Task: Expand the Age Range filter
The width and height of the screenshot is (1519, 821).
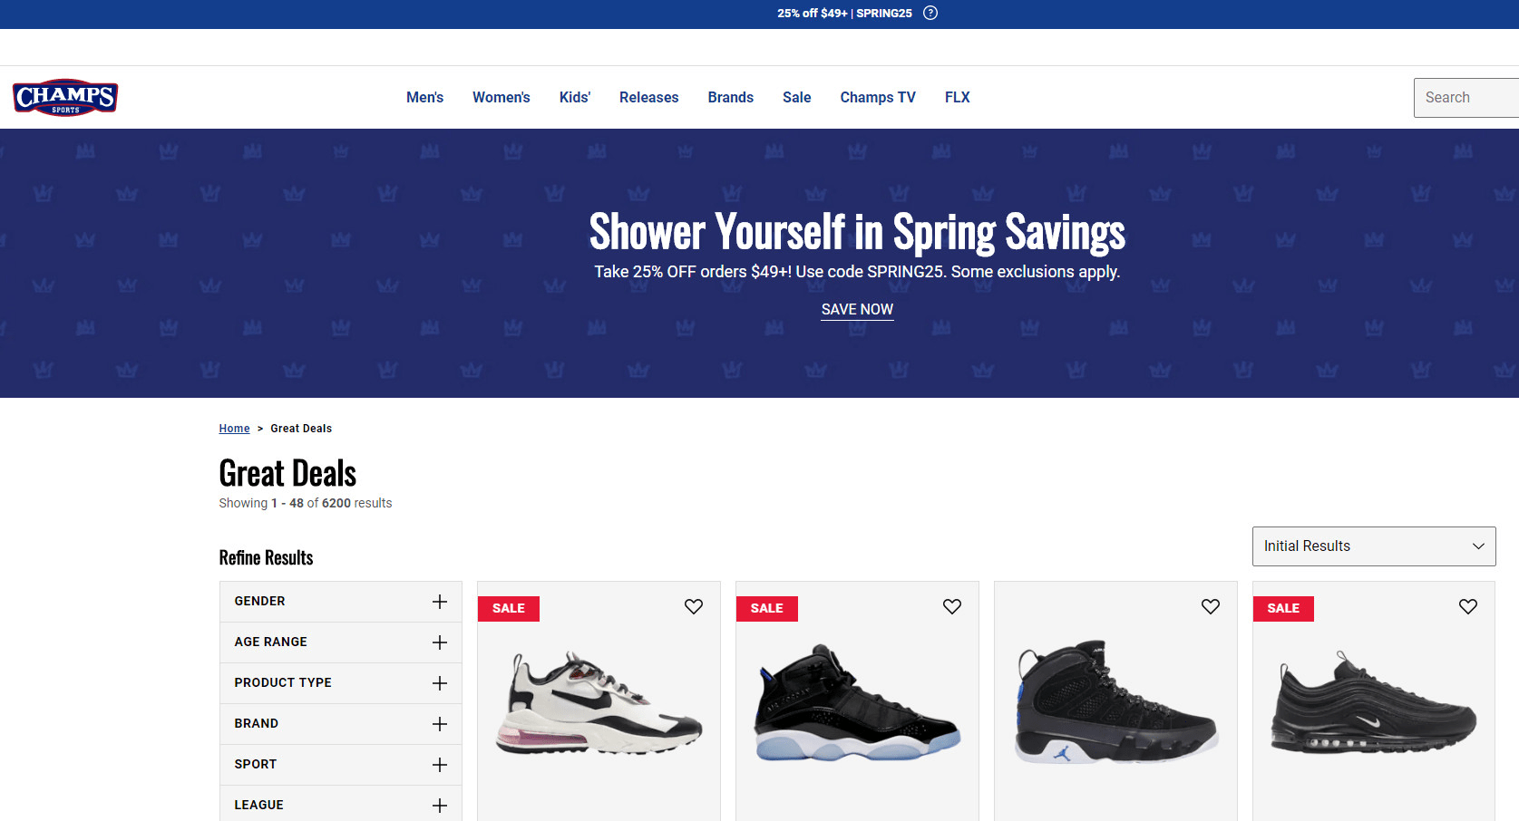Action: (341, 642)
